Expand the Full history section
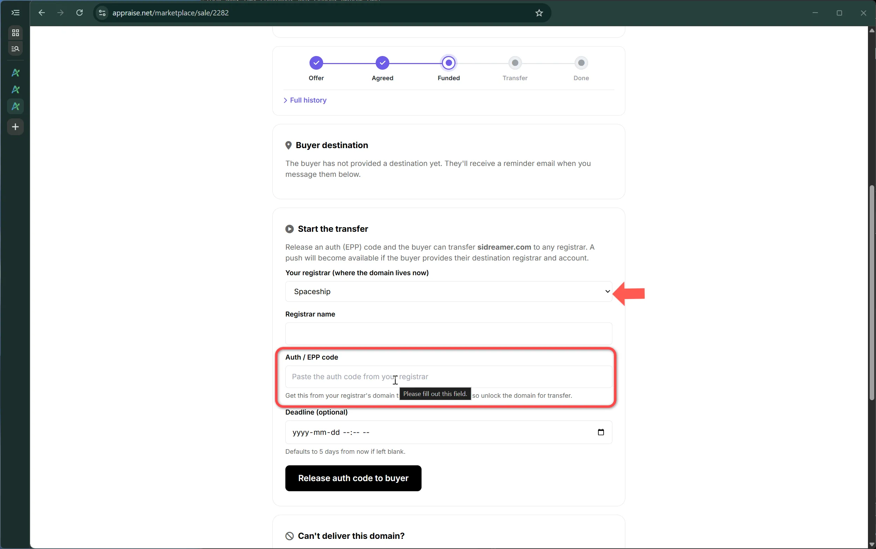The width and height of the screenshot is (876, 549). (305, 100)
